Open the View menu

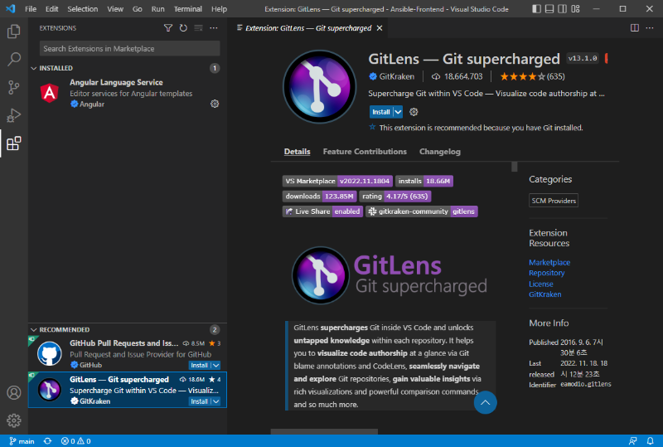click(115, 9)
